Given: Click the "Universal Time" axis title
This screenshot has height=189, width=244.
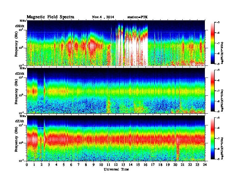Looking at the screenshot, I should (116, 169).
